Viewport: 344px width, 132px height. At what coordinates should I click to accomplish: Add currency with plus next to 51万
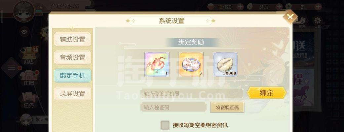coord(279,7)
